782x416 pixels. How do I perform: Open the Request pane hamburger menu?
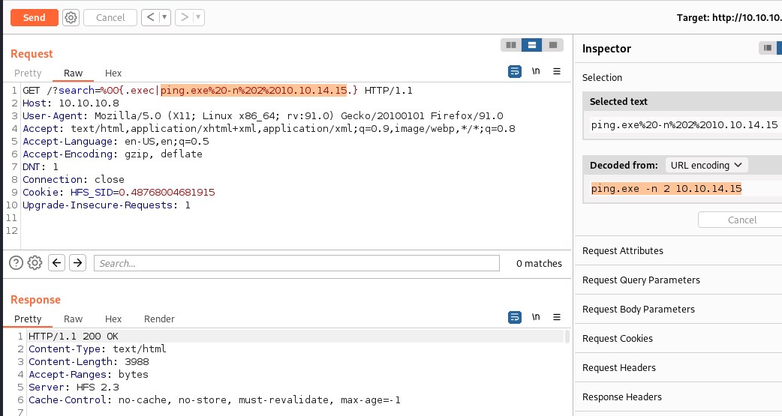pos(557,71)
